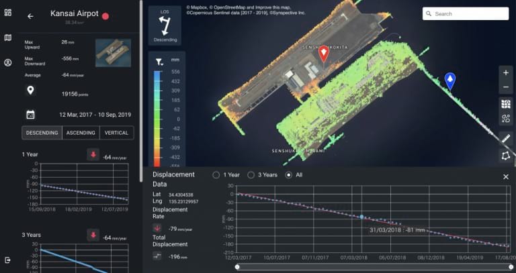516x273 pixels.
Task: Open the date range calendar picker
Action: click(30, 115)
